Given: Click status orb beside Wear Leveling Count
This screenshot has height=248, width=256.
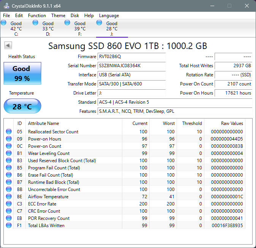Looking at the screenshot, I should coord(9,153).
